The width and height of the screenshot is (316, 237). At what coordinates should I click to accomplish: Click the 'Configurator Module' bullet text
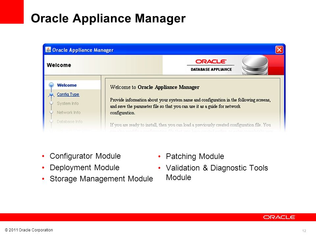[x=85, y=156]
